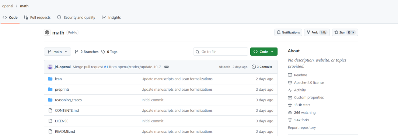The width and height of the screenshot is (398, 136).
Task: Open commit message in README.md row
Action: click(x=177, y=132)
